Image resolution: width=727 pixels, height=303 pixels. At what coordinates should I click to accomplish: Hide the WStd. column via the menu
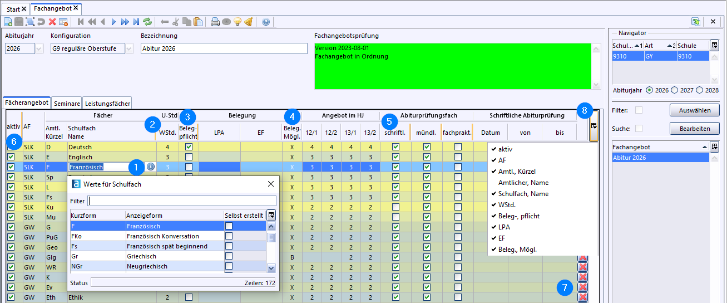[508, 205]
